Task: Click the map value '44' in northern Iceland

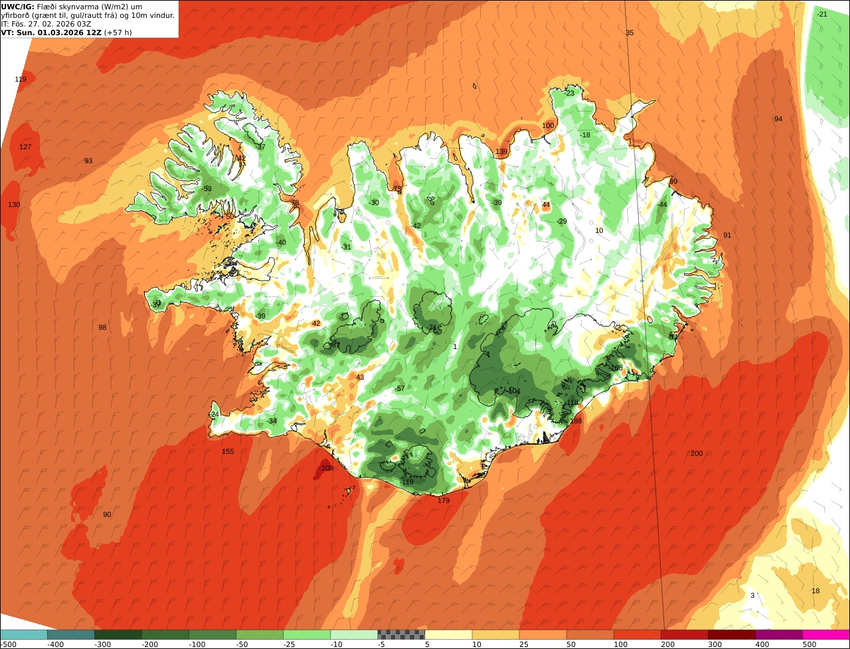Action: [546, 205]
